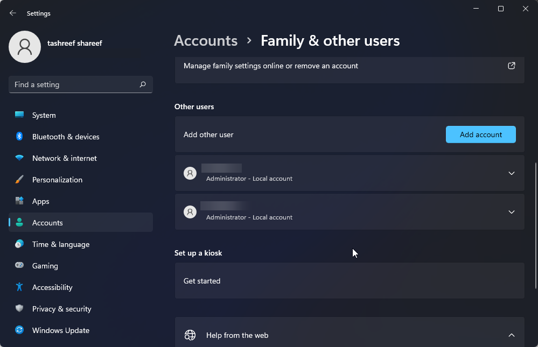Expand the first Administrator local account
The image size is (538, 347).
click(x=511, y=173)
